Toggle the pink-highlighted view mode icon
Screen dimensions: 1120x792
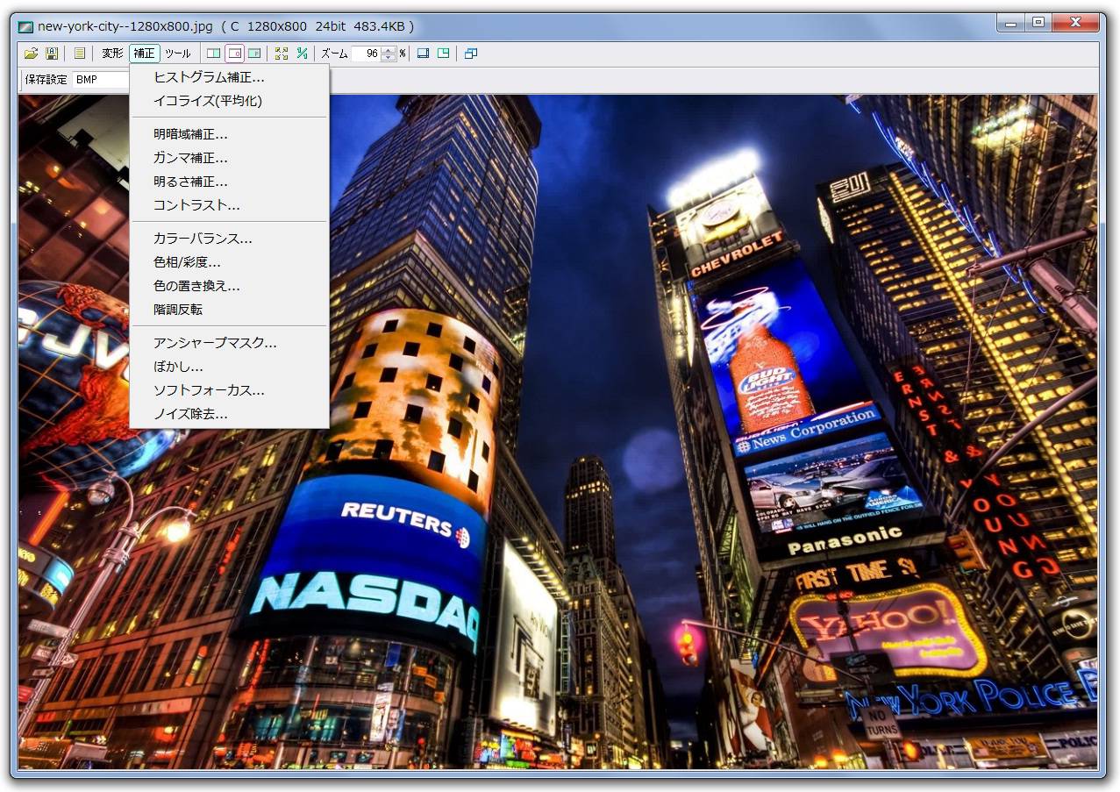point(234,54)
